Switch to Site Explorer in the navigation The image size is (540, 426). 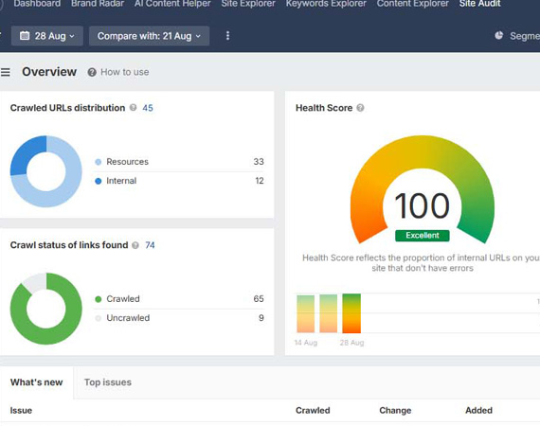(248, 4)
